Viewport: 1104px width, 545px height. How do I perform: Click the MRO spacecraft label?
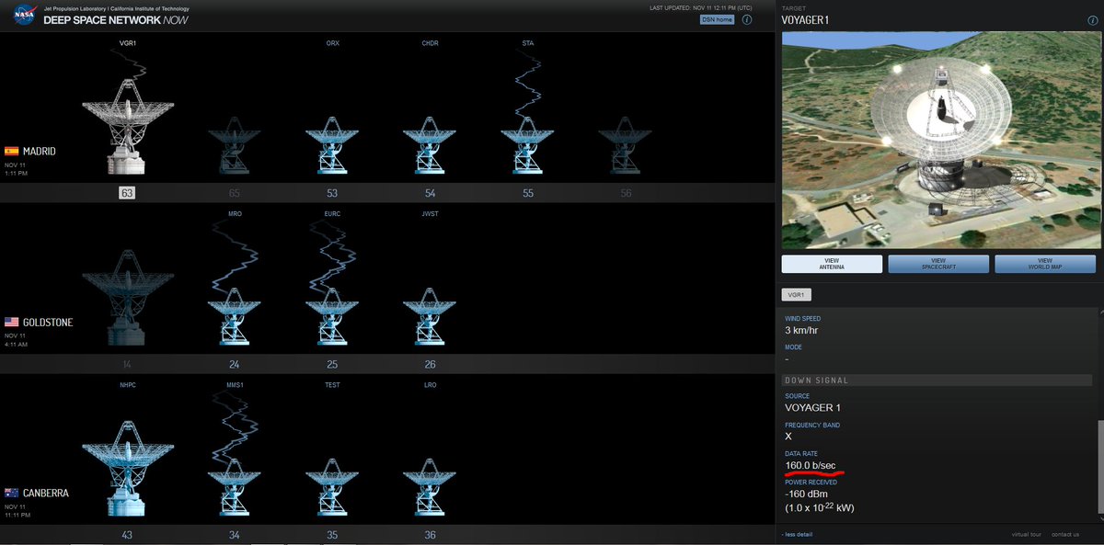[x=235, y=214]
